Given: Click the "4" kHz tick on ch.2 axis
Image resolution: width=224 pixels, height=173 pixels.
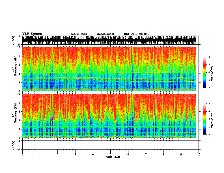Looking at the screenshot, I should (x=20, y=120).
